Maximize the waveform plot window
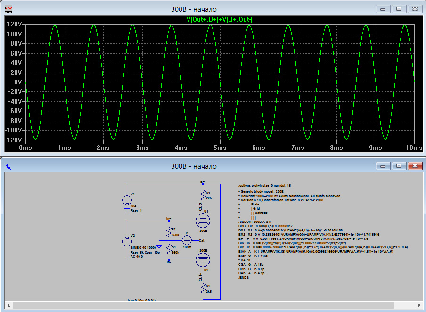 (399, 9)
